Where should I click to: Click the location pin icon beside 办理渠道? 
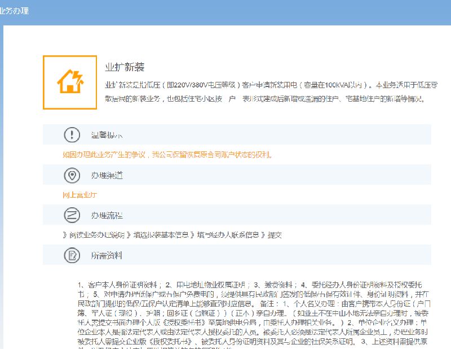(x=72, y=176)
